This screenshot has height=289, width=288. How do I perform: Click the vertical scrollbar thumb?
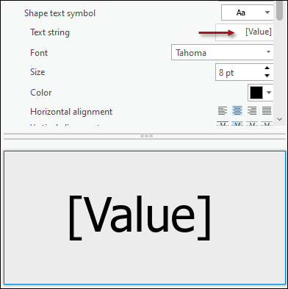click(x=279, y=10)
